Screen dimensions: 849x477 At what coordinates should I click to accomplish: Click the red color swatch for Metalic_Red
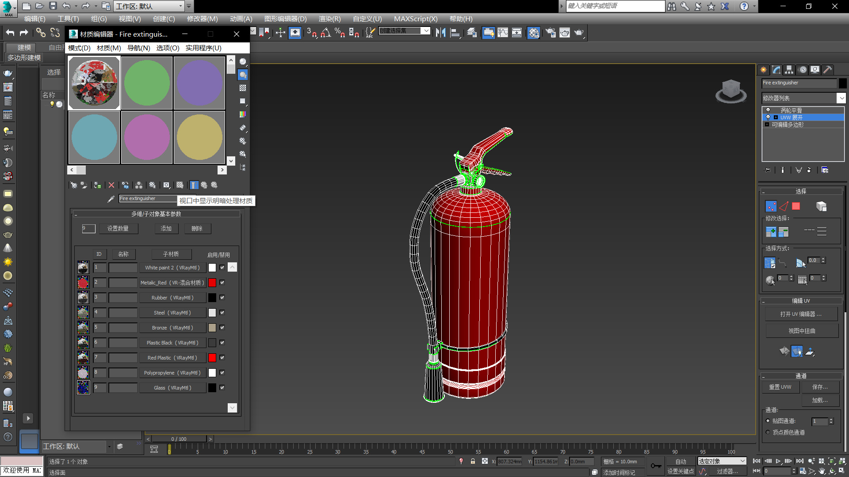[x=212, y=283]
